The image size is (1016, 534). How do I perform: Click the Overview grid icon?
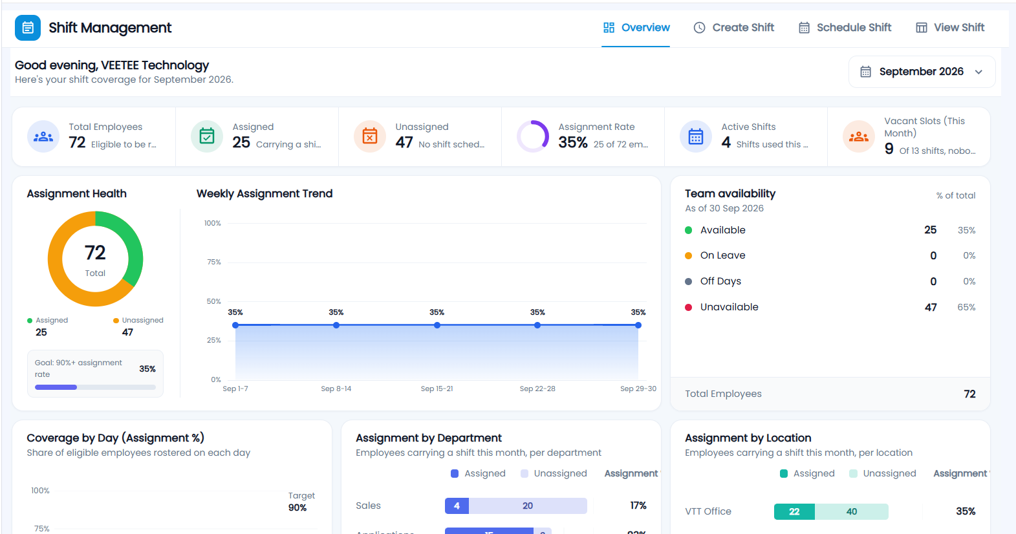[609, 28]
